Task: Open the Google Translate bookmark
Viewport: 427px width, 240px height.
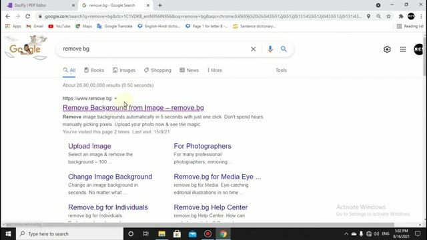Action: tap(115, 26)
